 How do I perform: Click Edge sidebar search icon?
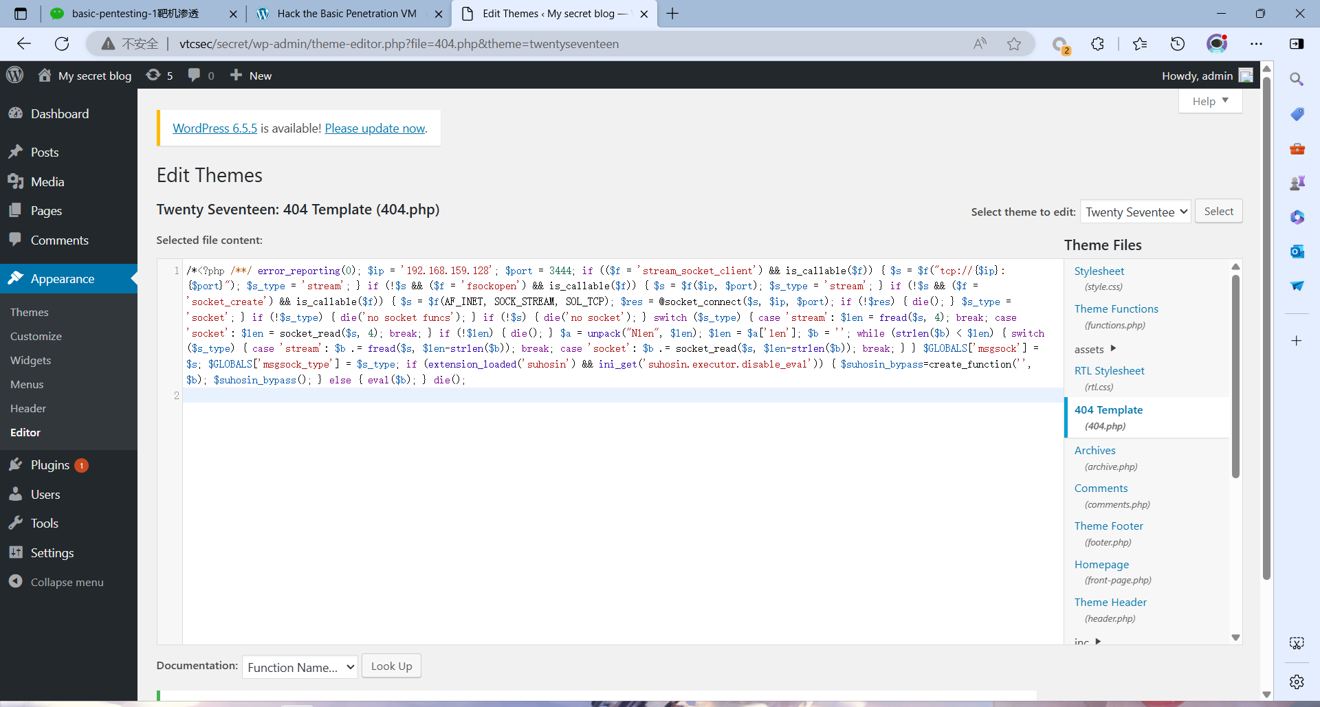[x=1297, y=79]
